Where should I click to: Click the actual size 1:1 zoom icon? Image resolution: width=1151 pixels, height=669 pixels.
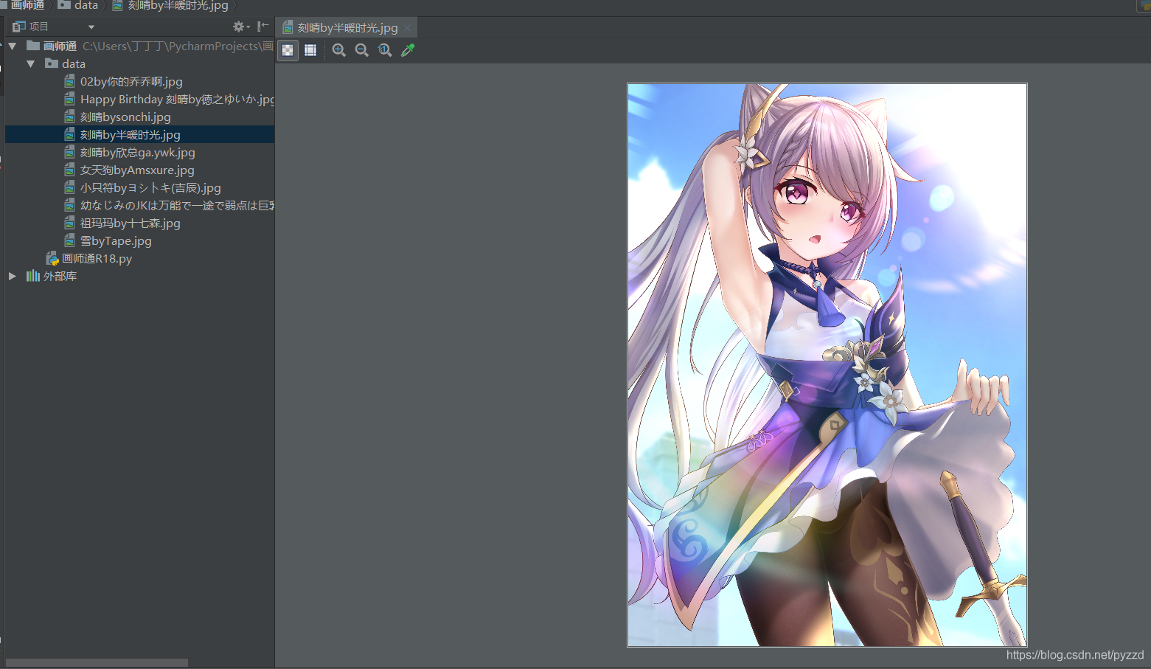coord(385,50)
